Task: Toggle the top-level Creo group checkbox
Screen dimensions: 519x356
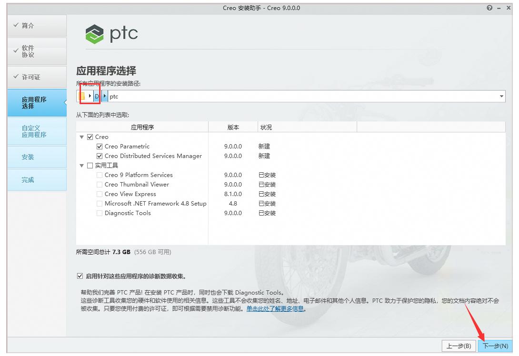Action: pos(90,137)
